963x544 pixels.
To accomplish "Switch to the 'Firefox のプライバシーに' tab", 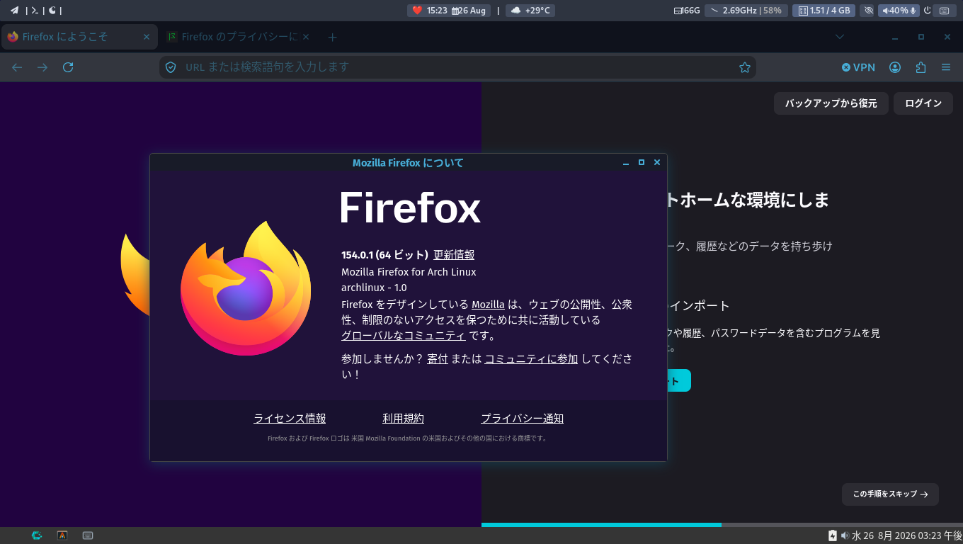I will click(238, 37).
